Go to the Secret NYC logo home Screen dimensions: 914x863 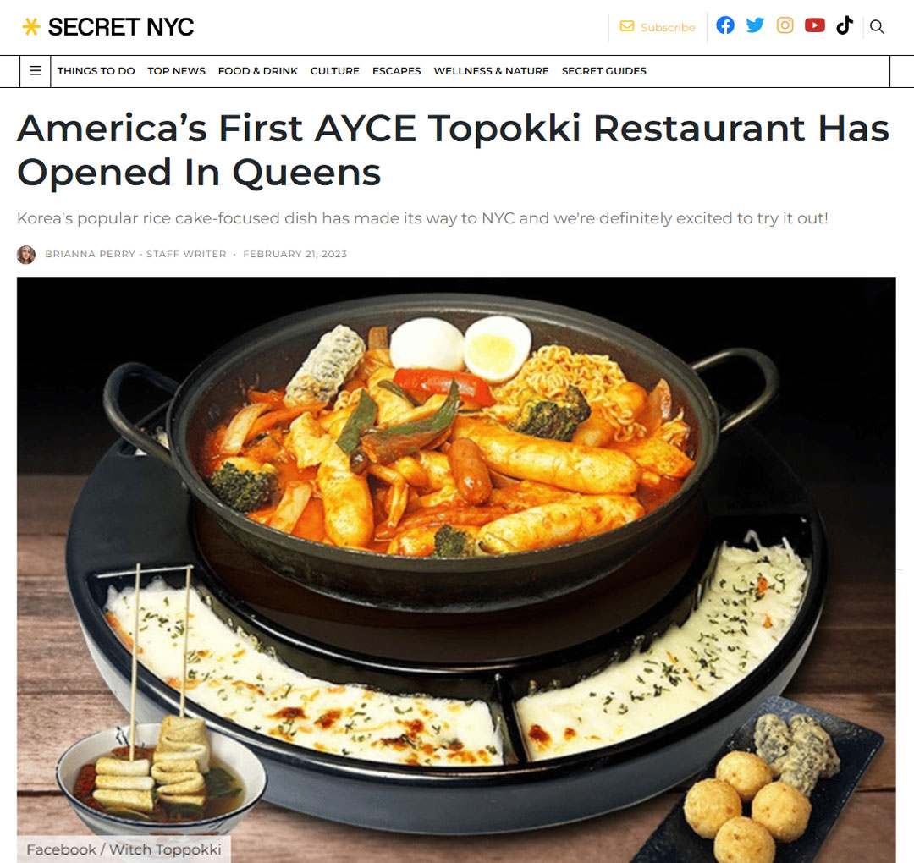(x=107, y=27)
